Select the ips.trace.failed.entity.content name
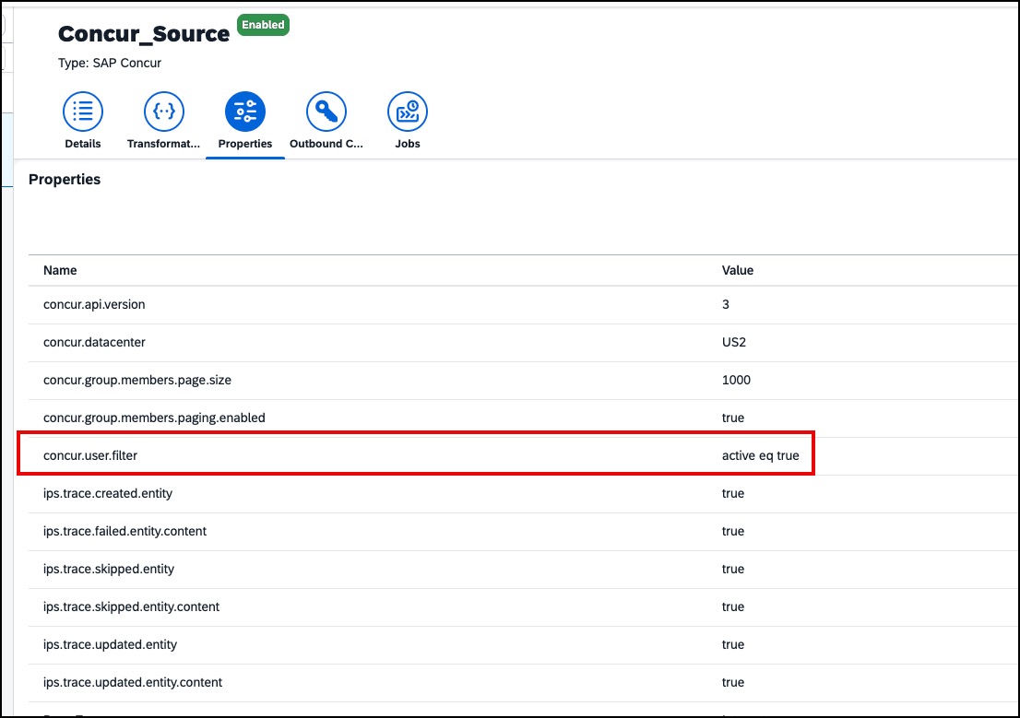 pos(125,531)
